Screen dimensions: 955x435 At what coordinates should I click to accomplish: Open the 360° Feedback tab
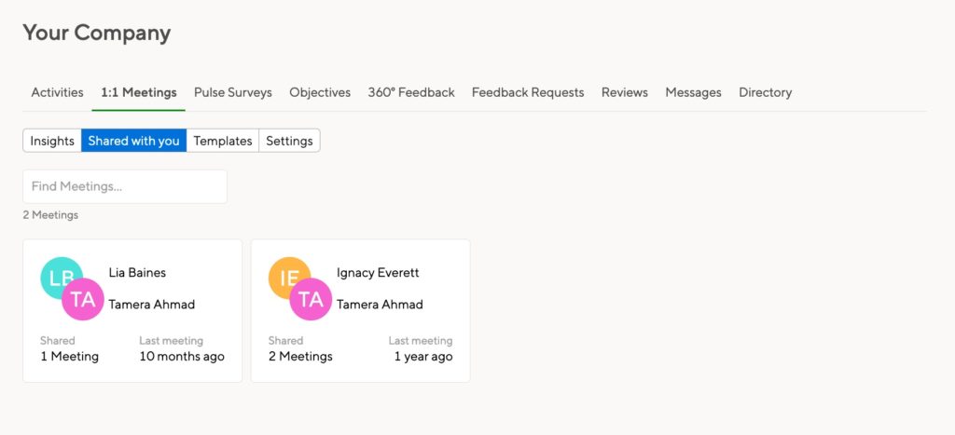[411, 92]
